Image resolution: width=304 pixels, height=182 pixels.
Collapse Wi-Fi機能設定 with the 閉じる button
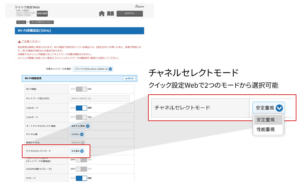pos(129,78)
